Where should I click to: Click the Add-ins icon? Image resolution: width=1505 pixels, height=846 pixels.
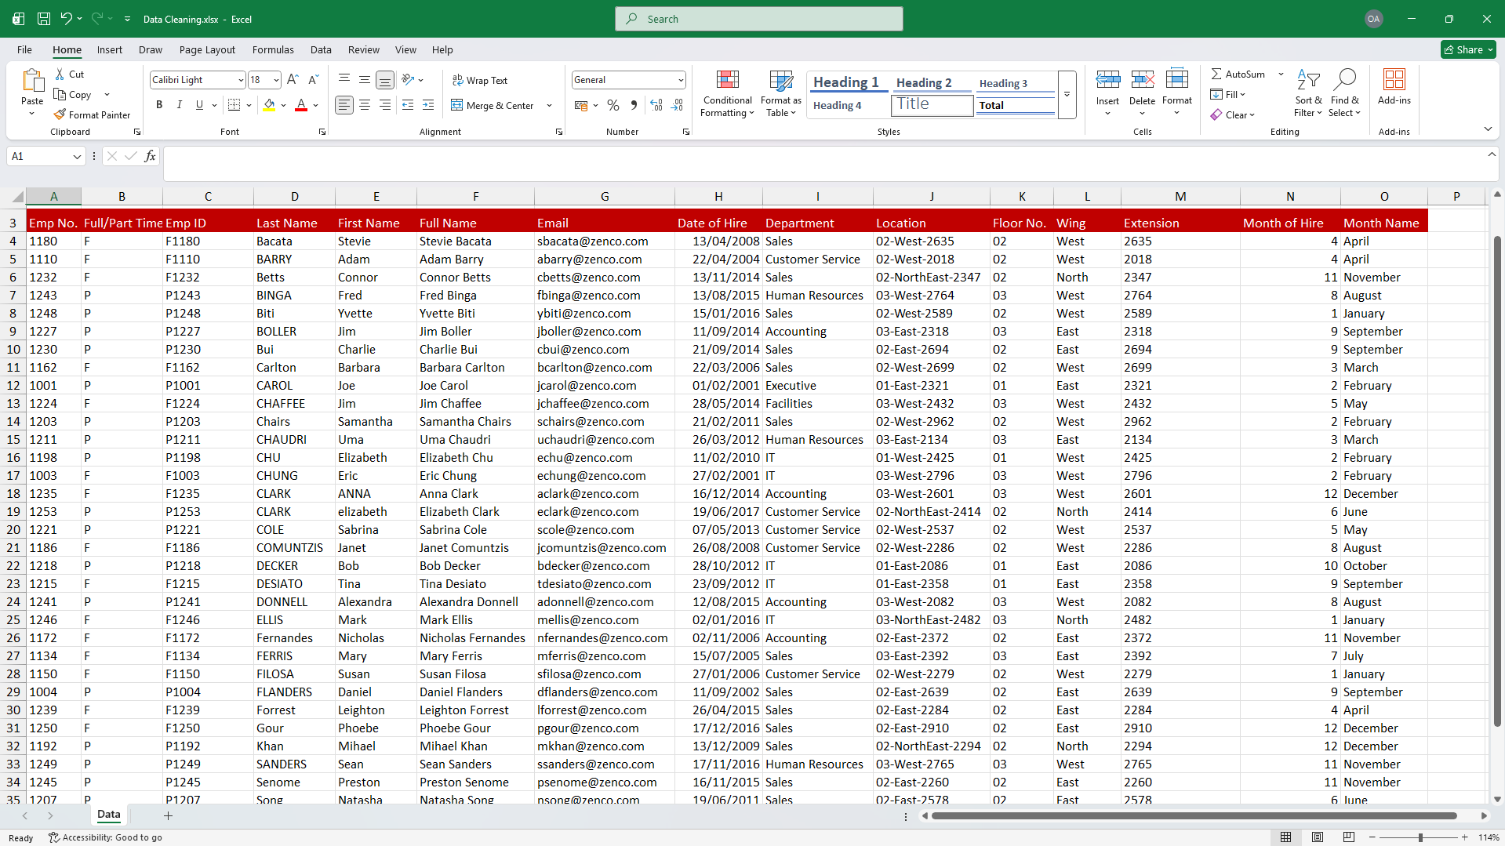point(1394,86)
